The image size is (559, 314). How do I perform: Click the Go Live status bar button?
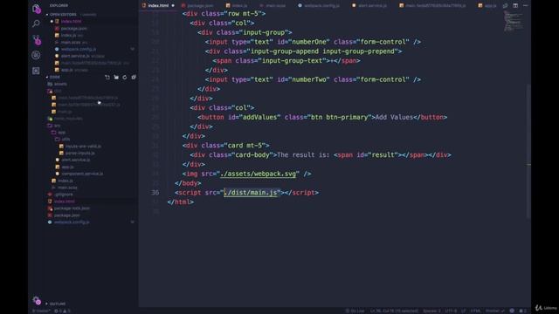click(355, 311)
